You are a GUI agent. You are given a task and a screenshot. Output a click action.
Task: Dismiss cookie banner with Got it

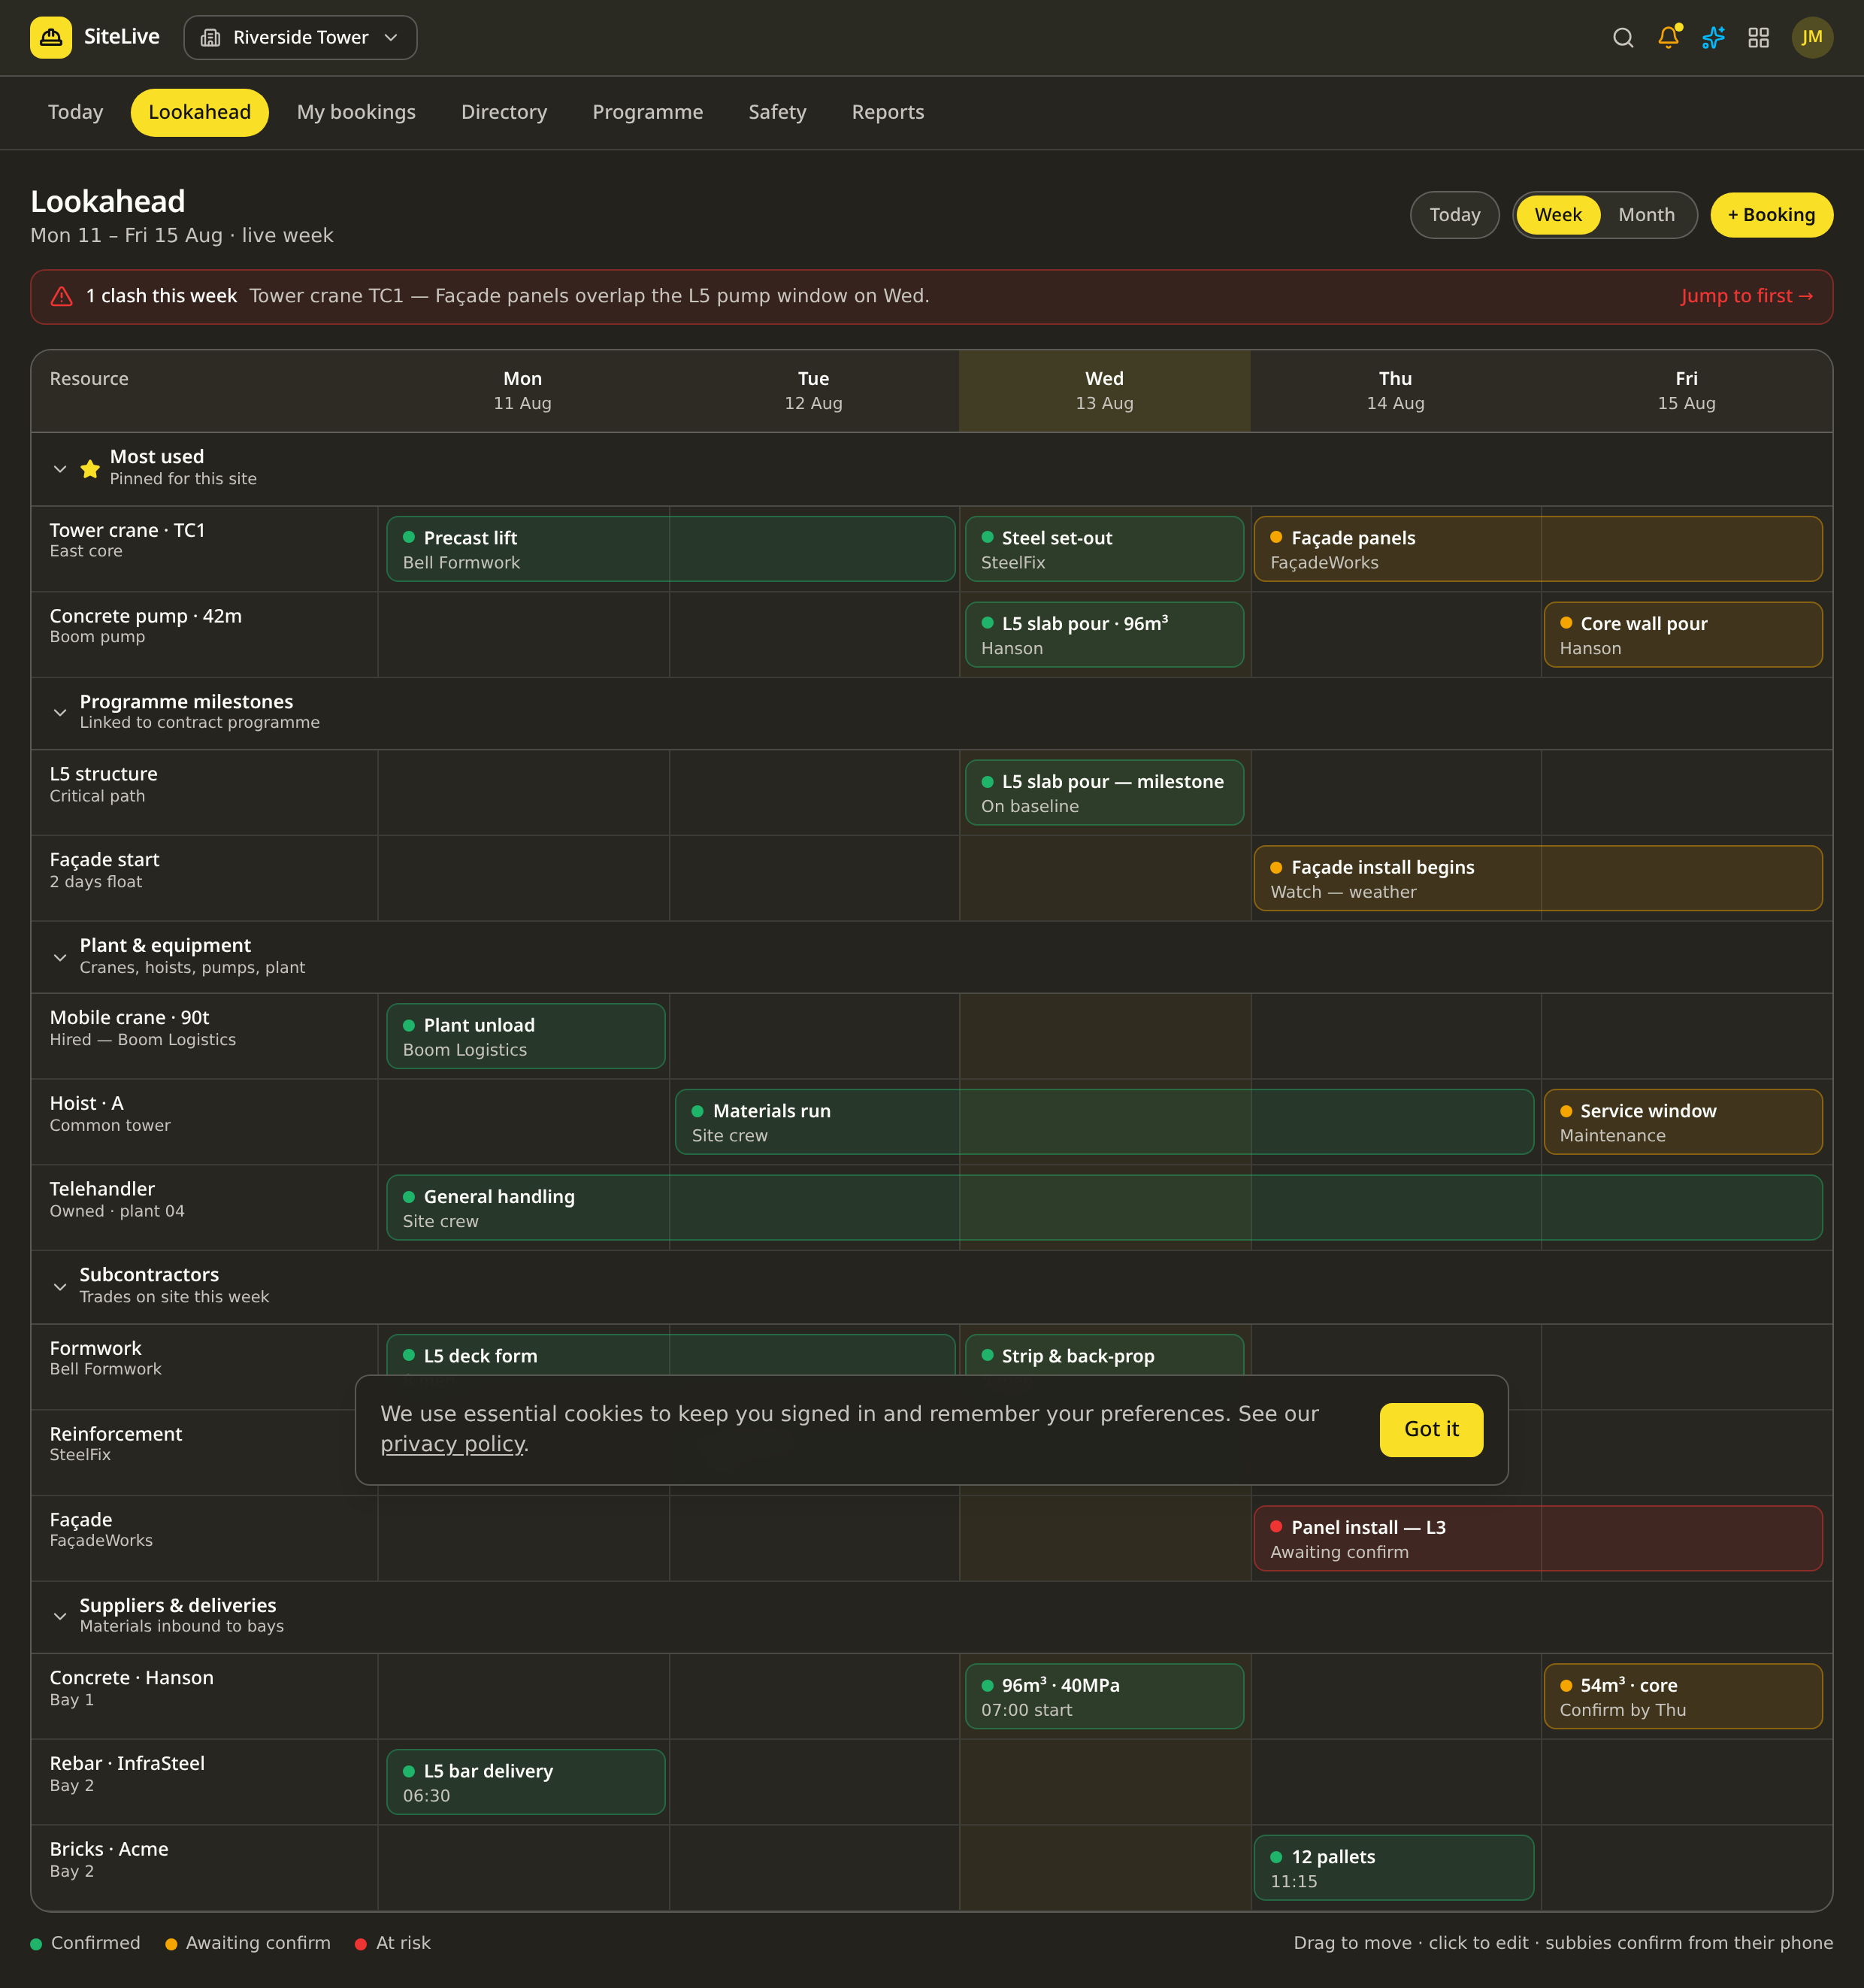pyautogui.click(x=1431, y=1429)
